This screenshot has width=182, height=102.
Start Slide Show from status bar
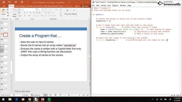tap(61, 95)
